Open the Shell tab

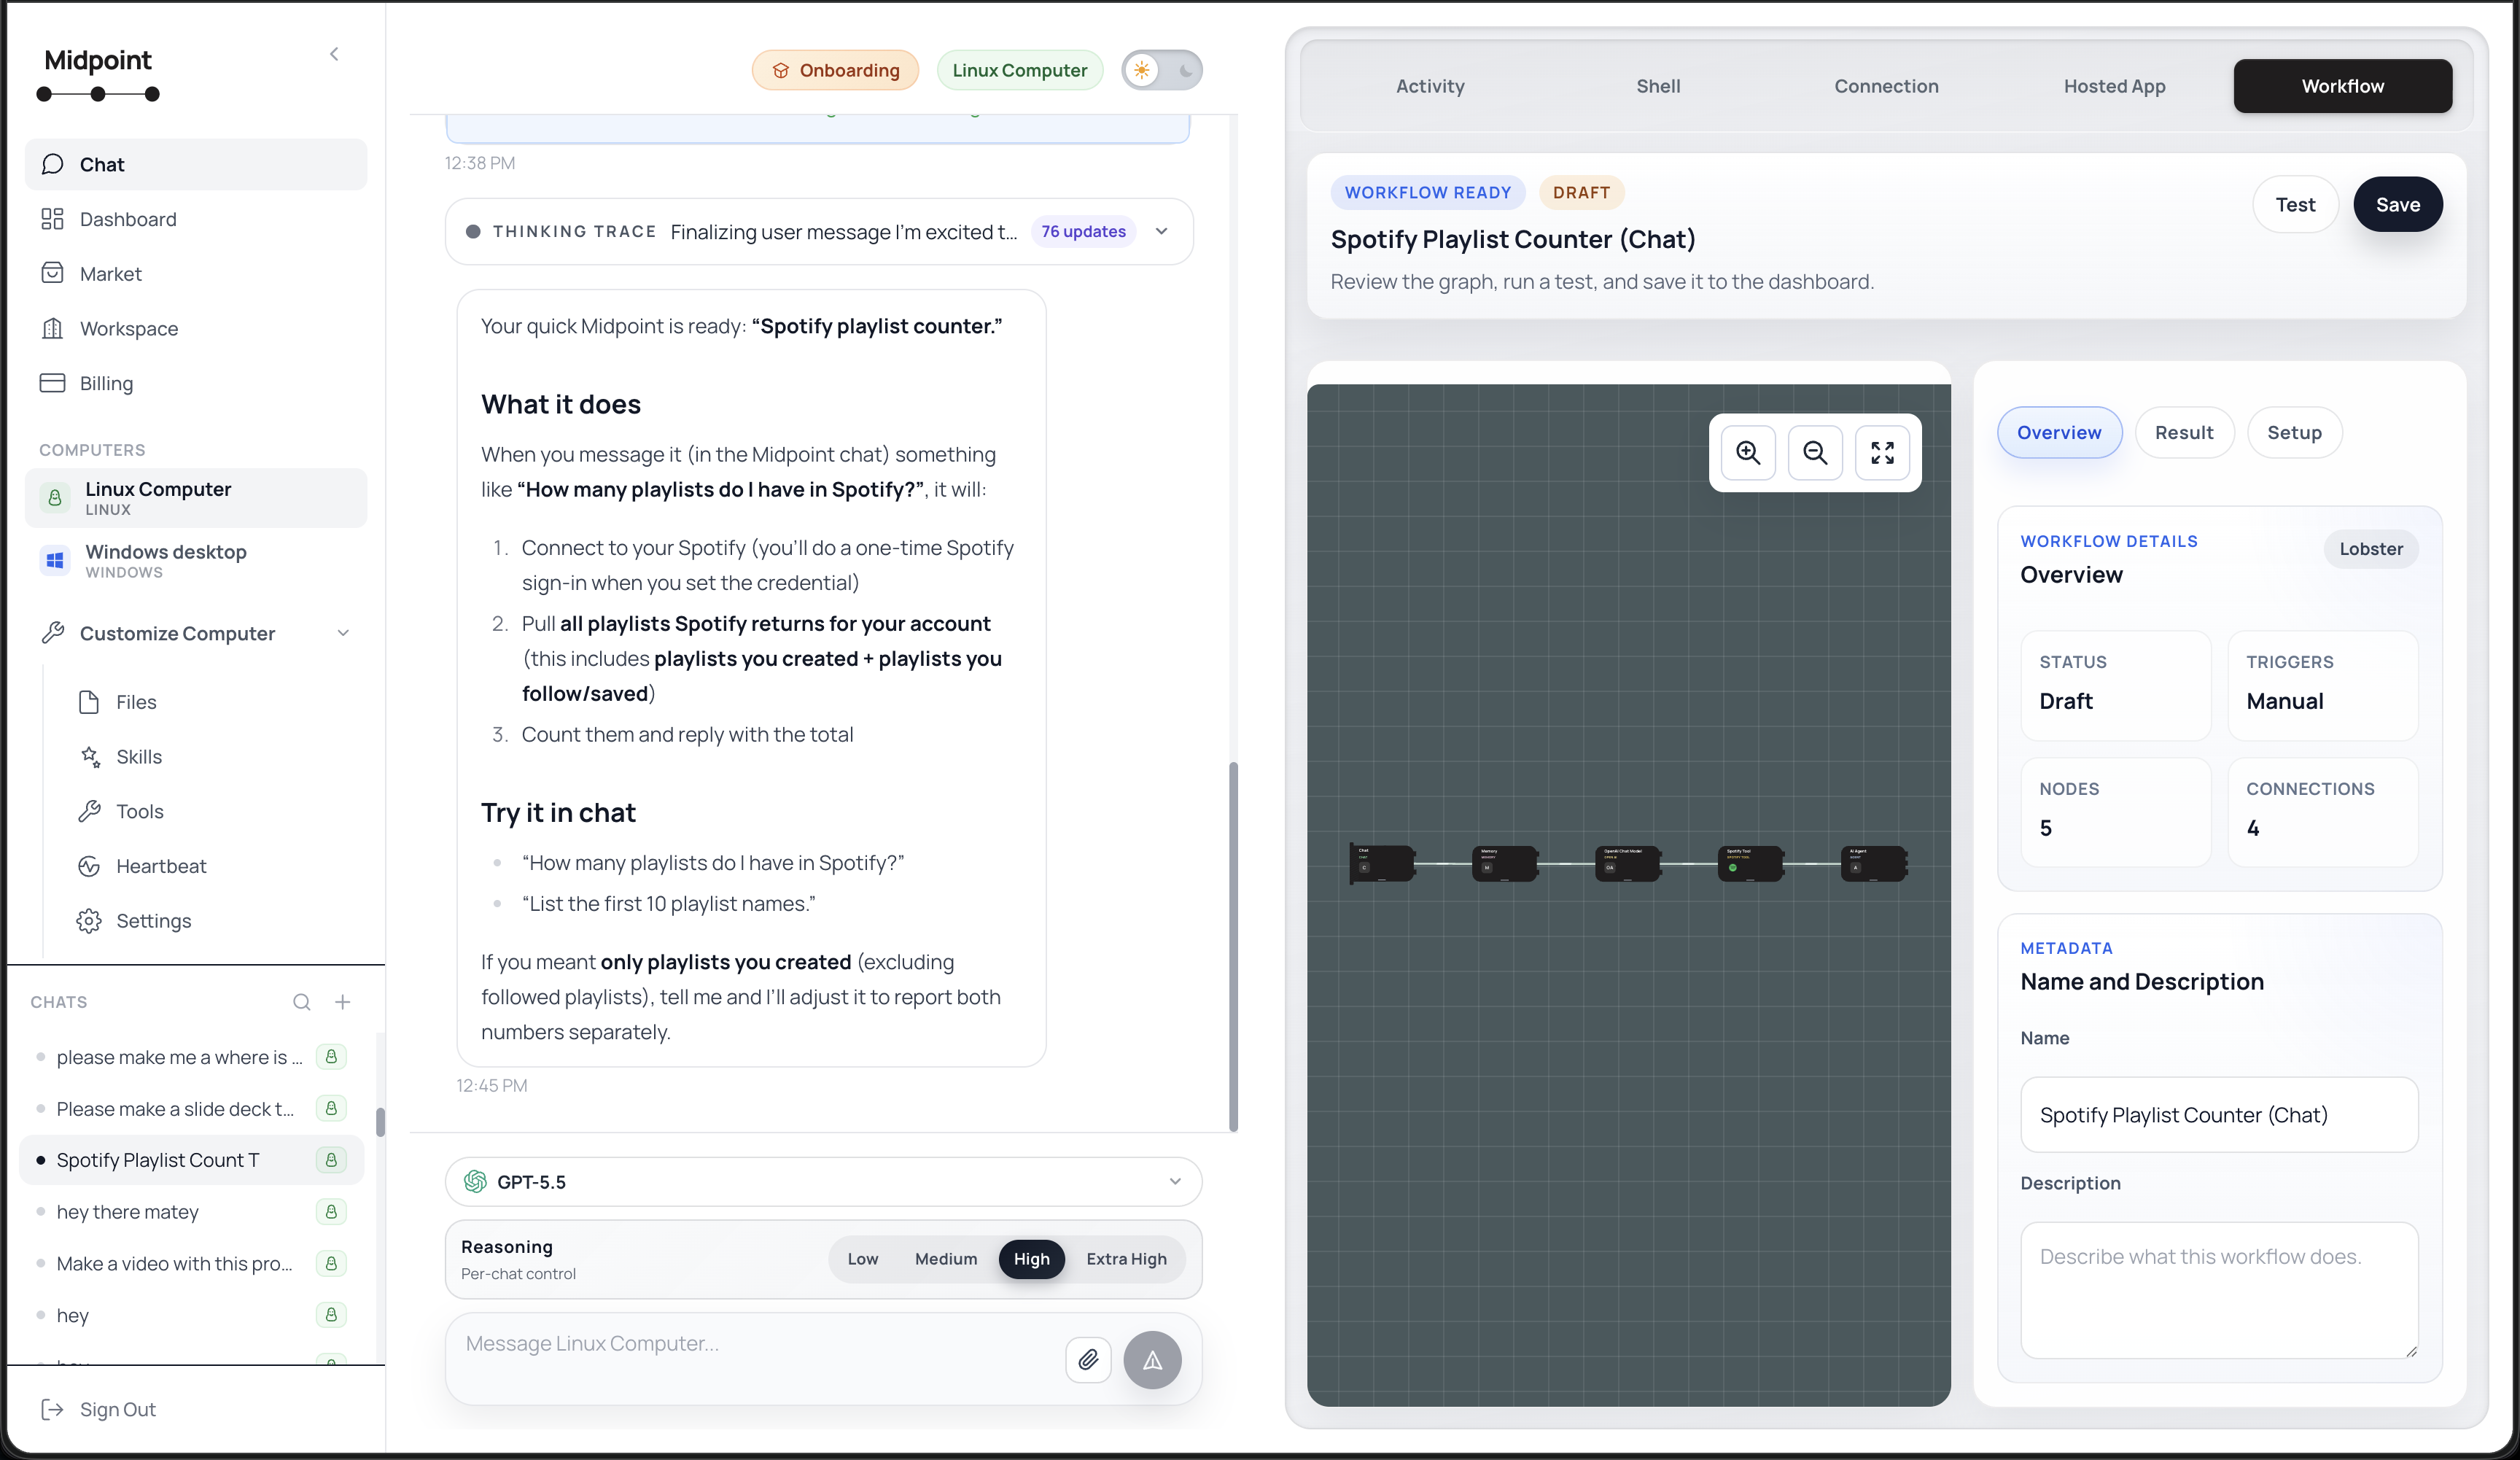click(x=1658, y=86)
